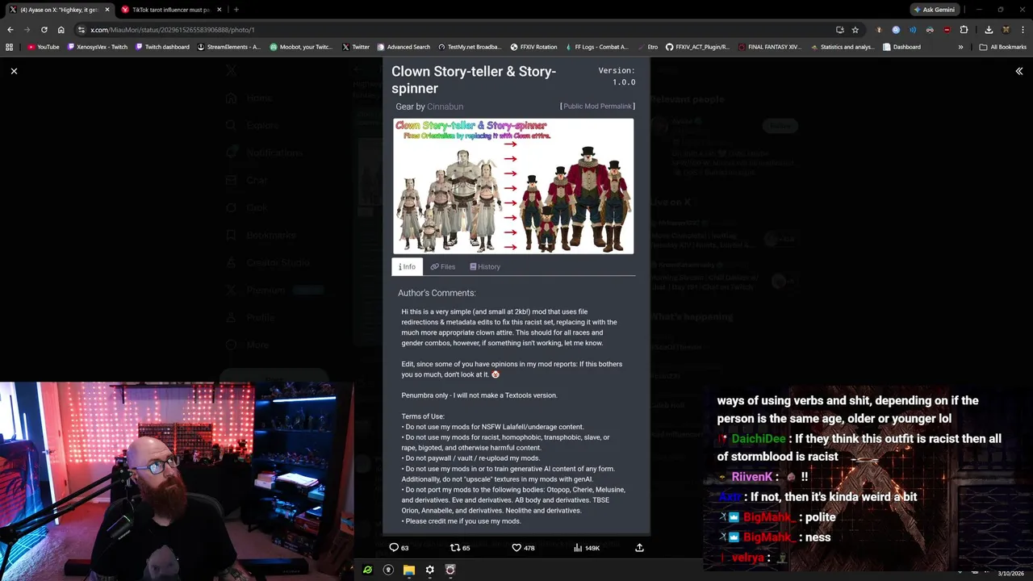Open the TestMy.net Broadband bookmark
Screen dimensions: 1033x581
click(x=469, y=47)
